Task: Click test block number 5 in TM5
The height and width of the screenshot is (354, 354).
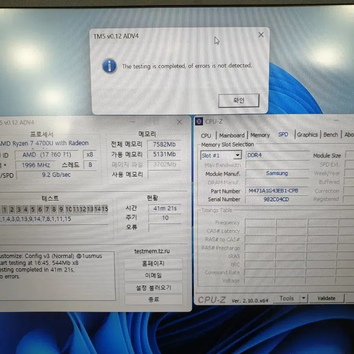Action: click(x=33, y=209)
